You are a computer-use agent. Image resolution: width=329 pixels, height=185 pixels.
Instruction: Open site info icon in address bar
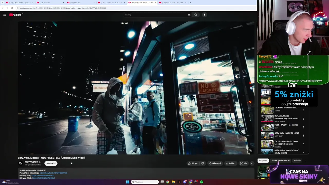coord(17,8)
